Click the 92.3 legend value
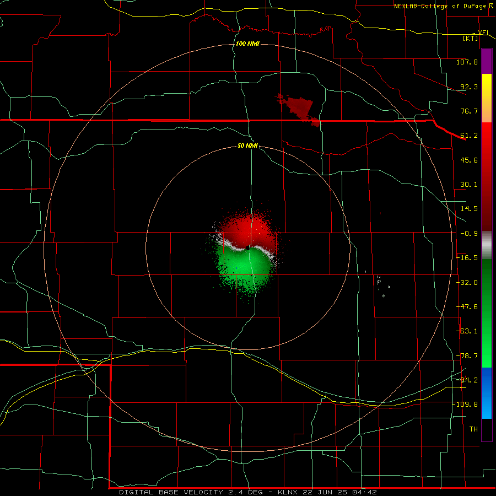Viewport: 496px width, 496px height. pyautogui.click(x=469, y=87)
